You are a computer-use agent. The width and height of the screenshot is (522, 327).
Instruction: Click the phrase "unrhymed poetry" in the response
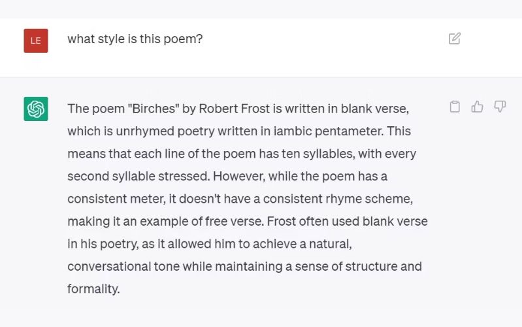(x=172, y=131)
